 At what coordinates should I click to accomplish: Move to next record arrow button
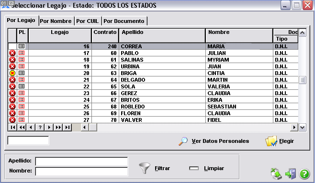49,127
